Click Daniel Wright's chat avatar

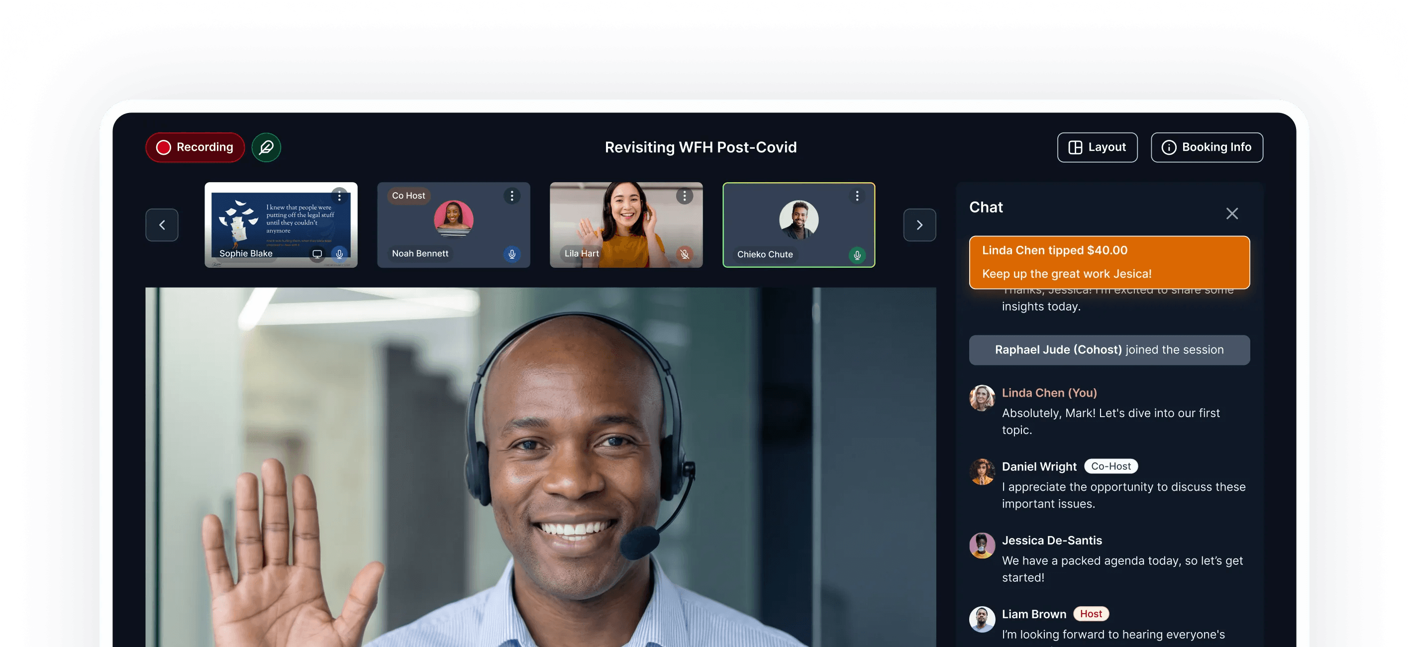[982, 472]
